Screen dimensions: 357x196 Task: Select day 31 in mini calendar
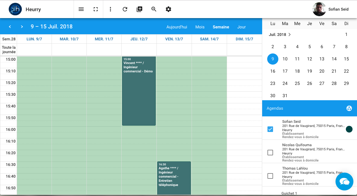(285, 96)
